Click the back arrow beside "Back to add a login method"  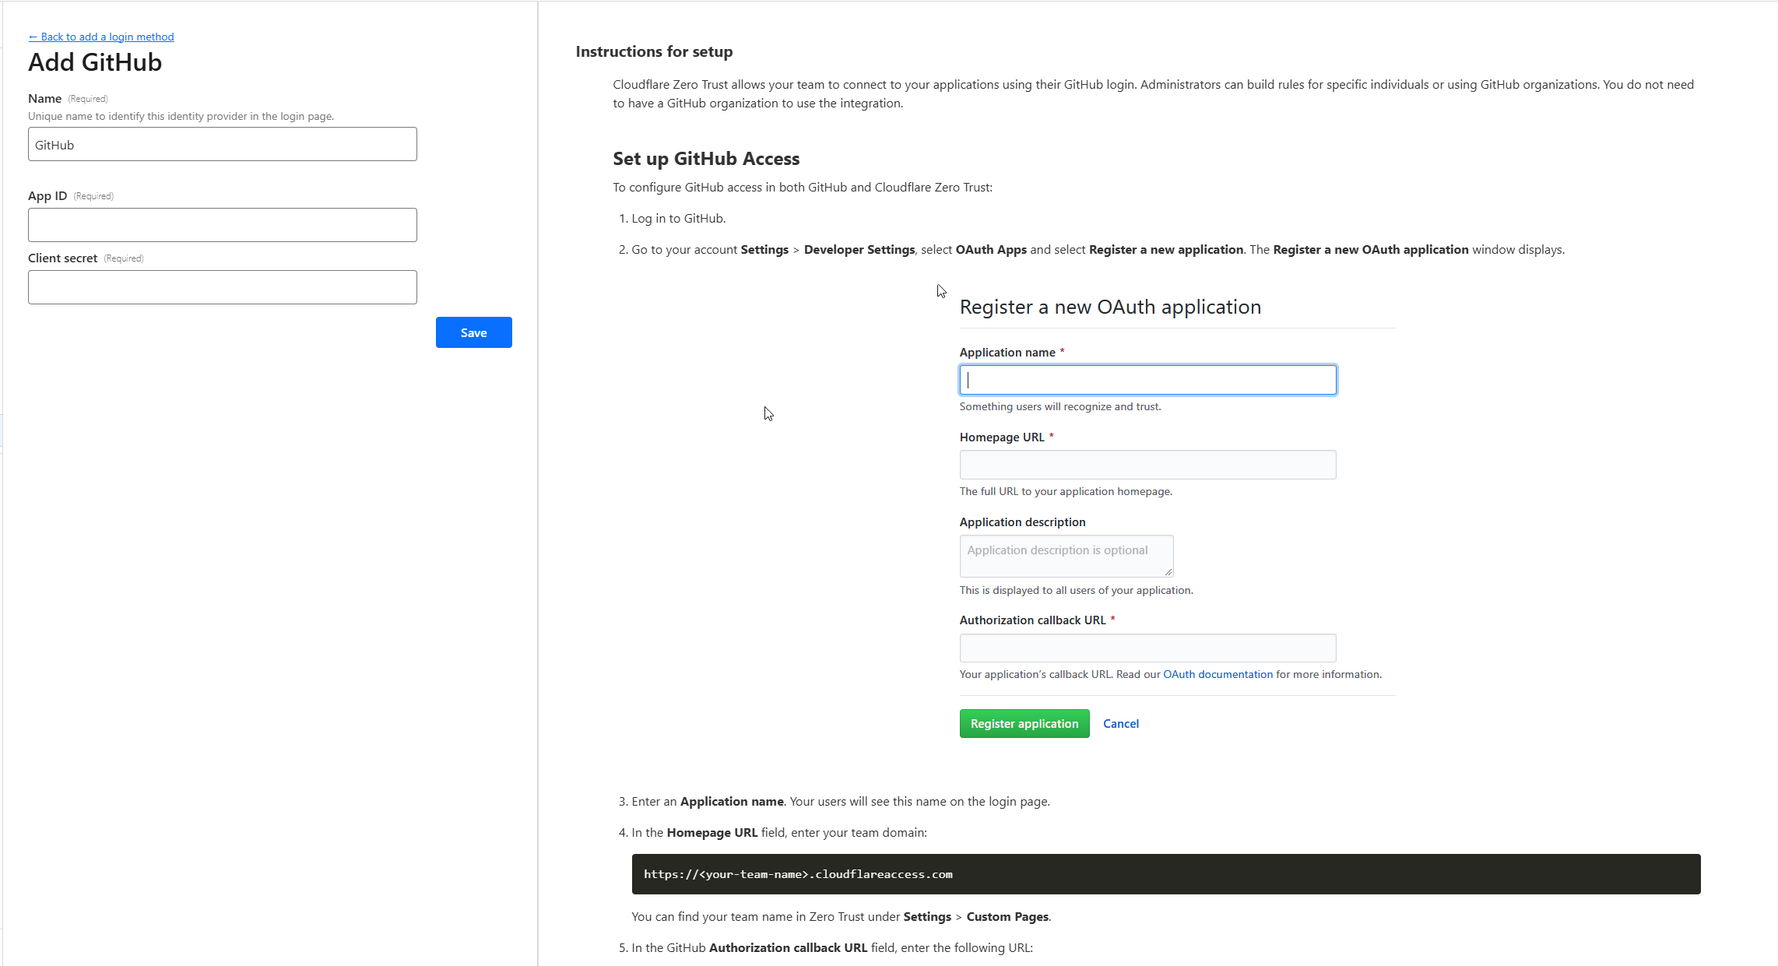click(x=34, y=37)
